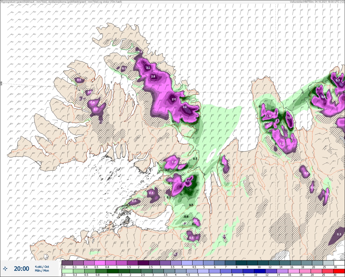
Task: Select the lavender 4 snow legend swatch
Action: point(187,262)
